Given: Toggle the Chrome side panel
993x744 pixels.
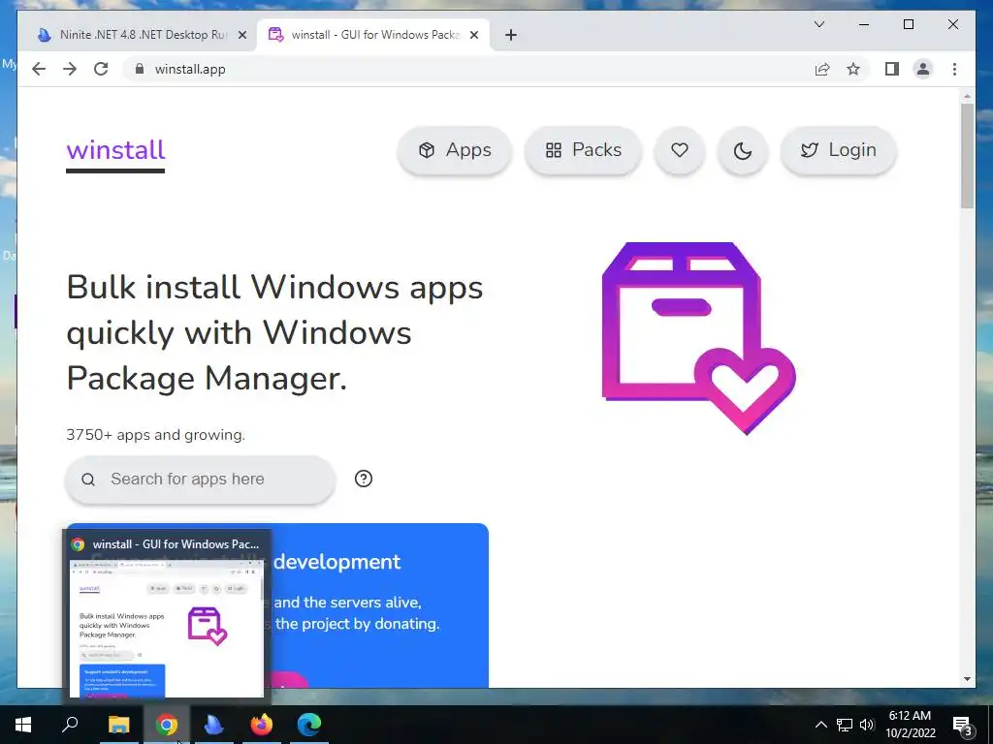Looking at the screenshot, I should pos(892,69).
